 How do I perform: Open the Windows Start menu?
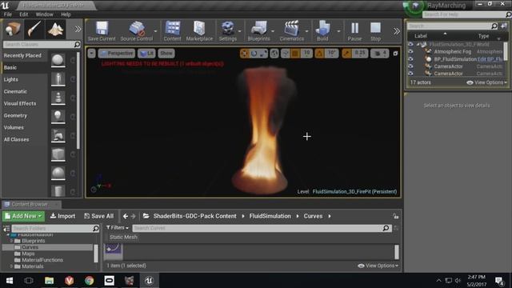pos(9,281)
